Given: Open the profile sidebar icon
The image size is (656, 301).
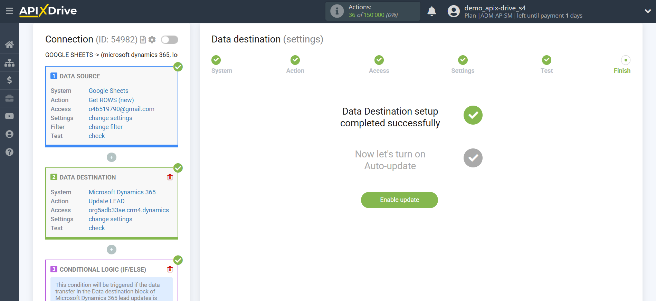Looking at the screenshot, I should coord(9,134).
